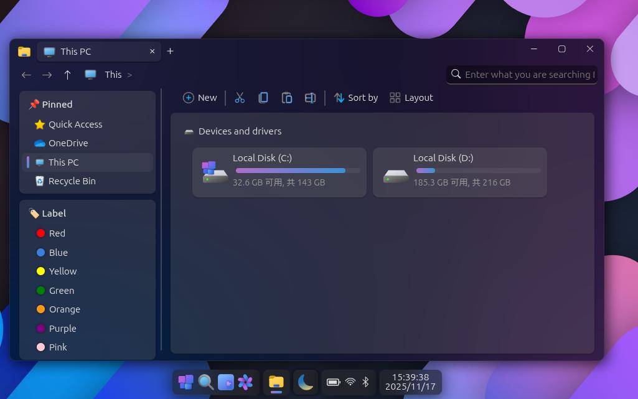Viewport: 638px width, 399px height.
Task: Toggle dark mode with the moon taskbar icon
Action: [305, 382]
